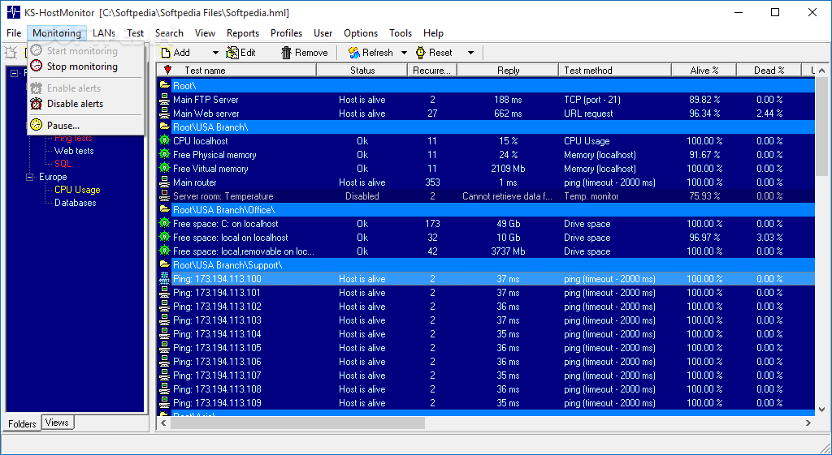Open the Options menu

pos(361,32)
